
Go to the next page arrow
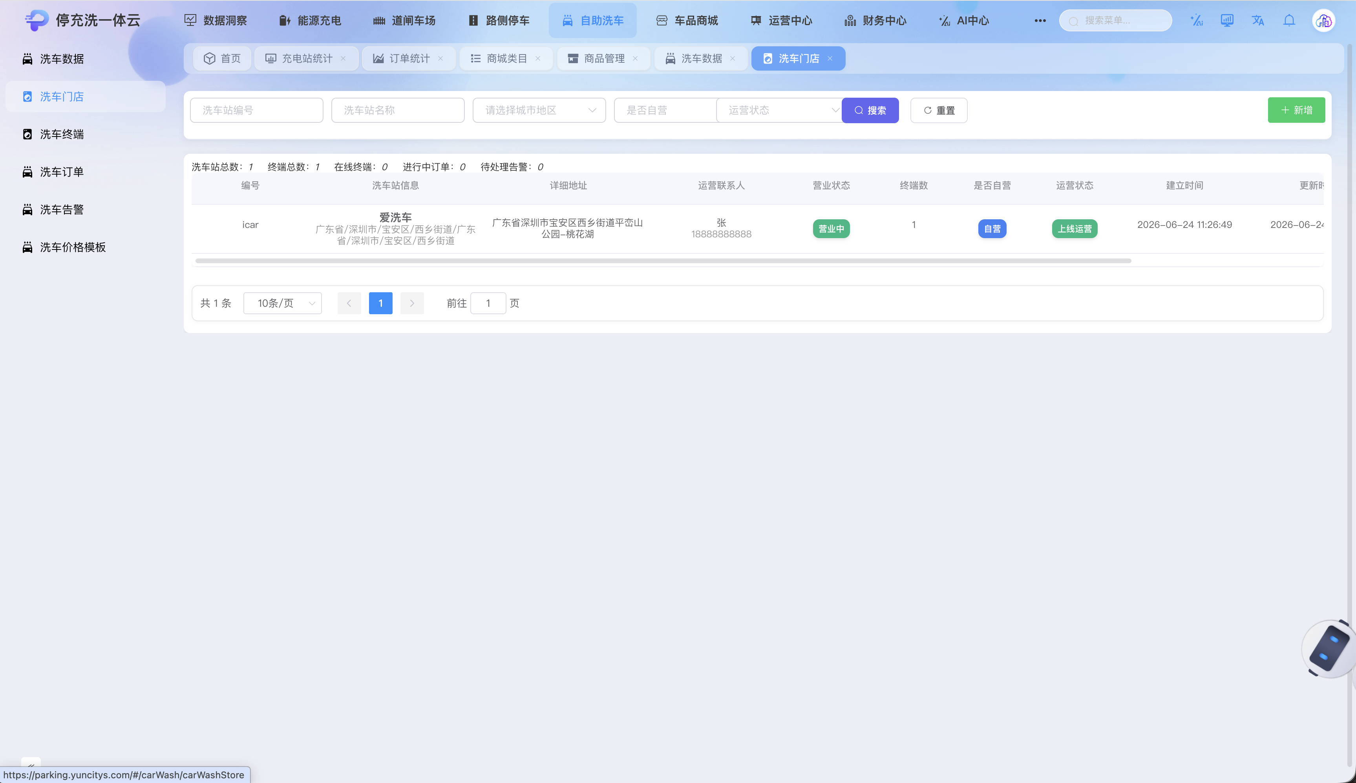(x=412, y=303)
